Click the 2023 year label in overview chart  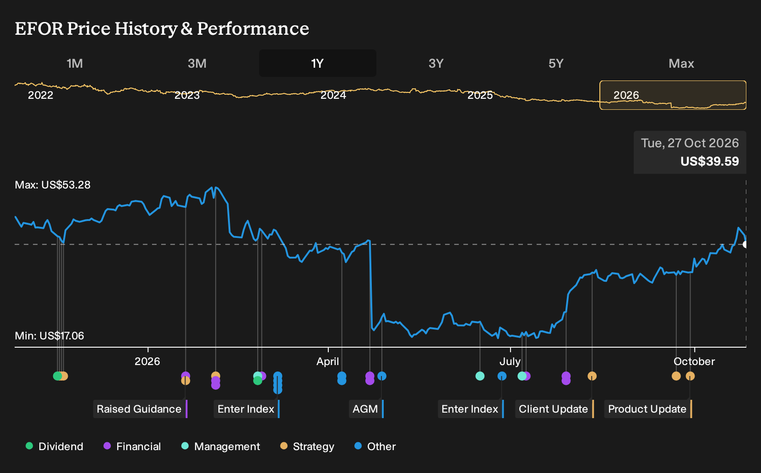(x=187, y=95)
